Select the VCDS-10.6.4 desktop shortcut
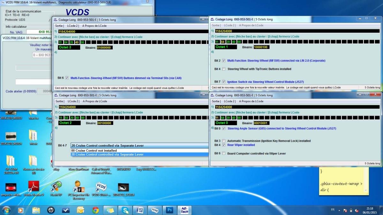 (101, 189)
